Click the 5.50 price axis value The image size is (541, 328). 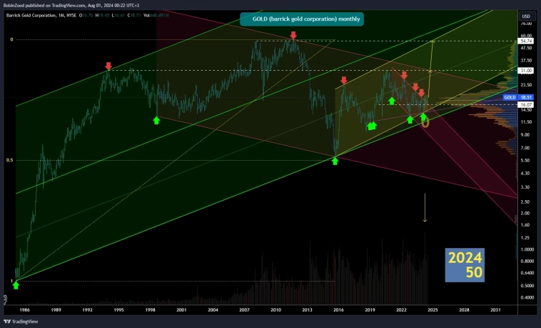pos(525,160)
